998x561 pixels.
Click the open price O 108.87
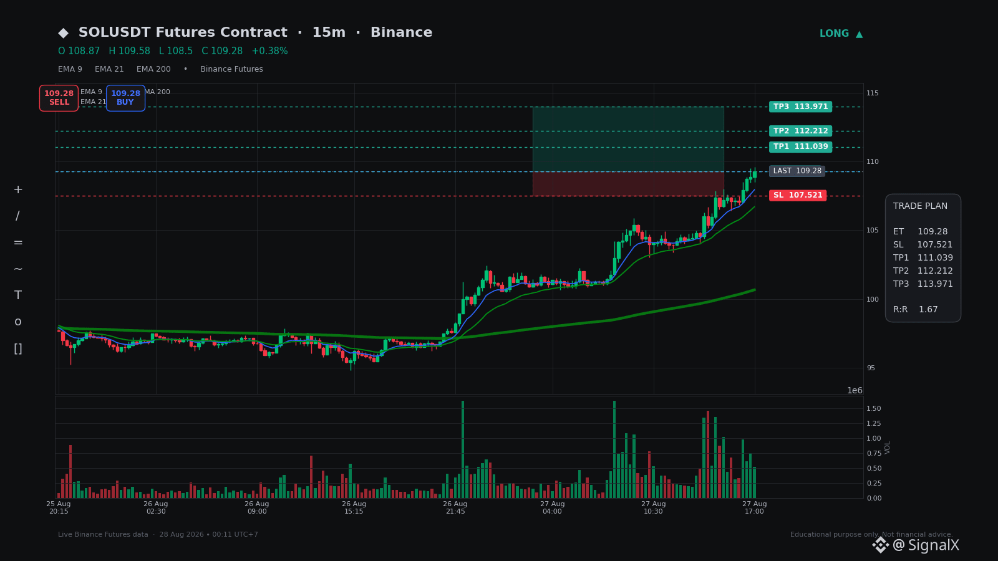tap(79, 51)
